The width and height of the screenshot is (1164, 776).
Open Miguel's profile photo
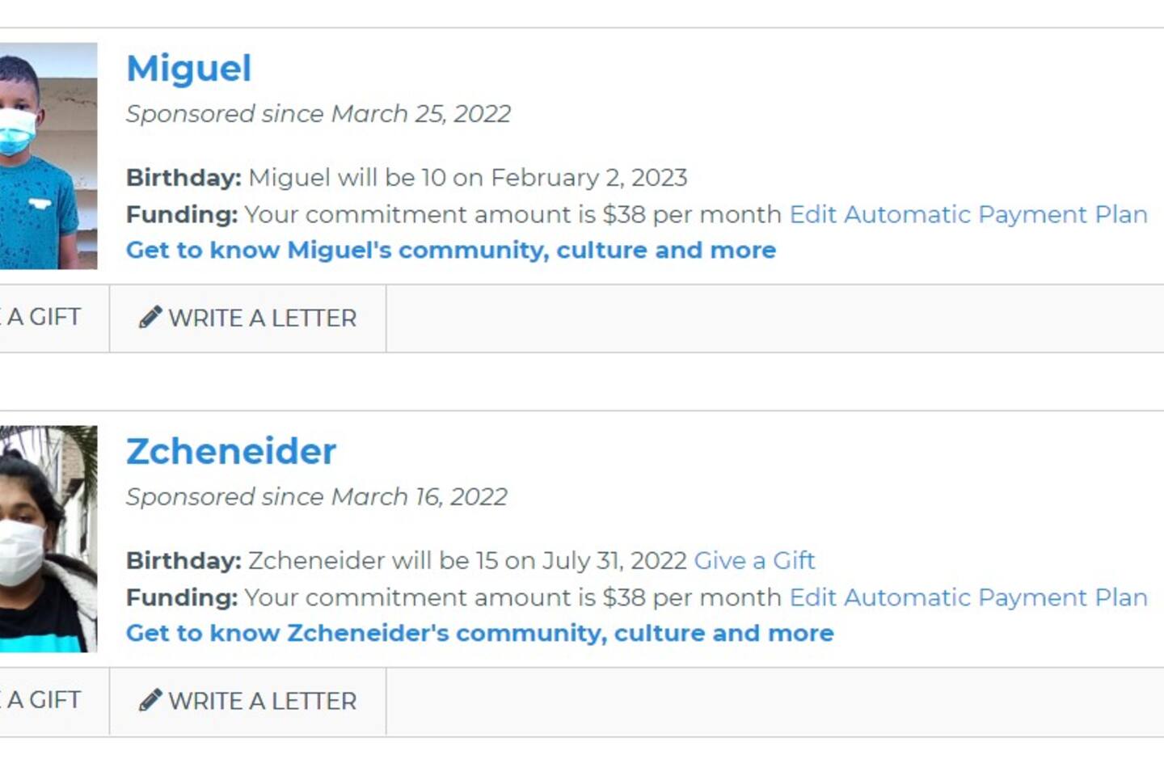pos(48,156)
